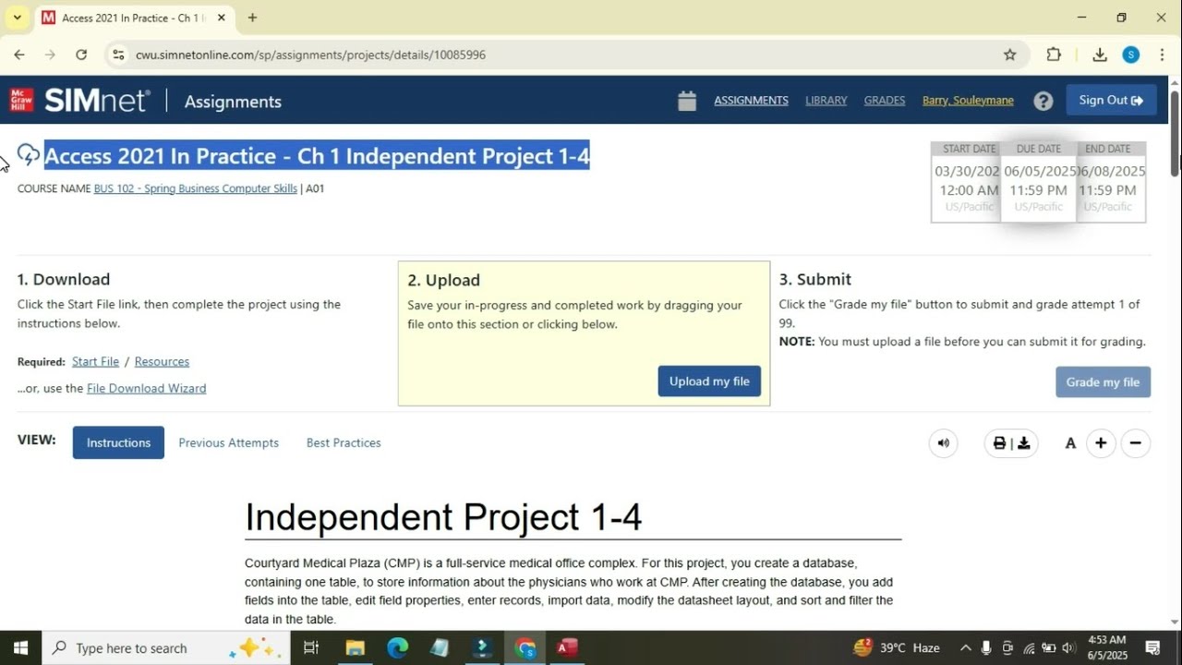
Task: Switch to the Instructions view tab
Action: click(118, 442)
